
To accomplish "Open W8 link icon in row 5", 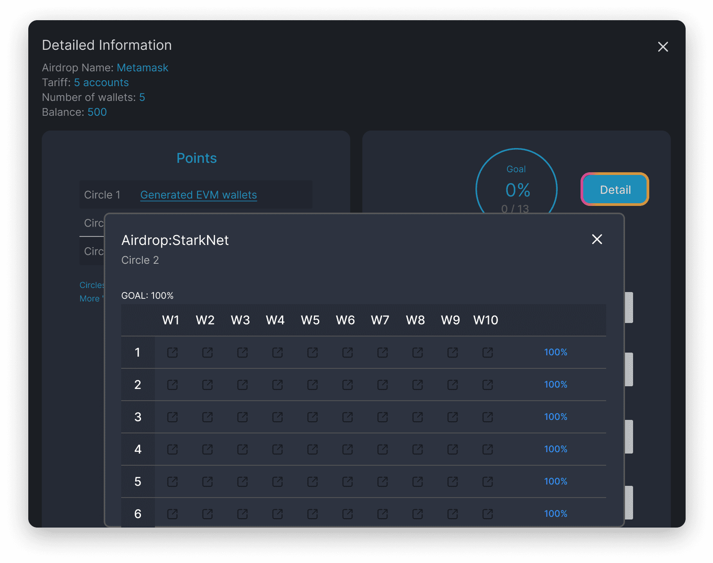I will click(x=418, y=482).
